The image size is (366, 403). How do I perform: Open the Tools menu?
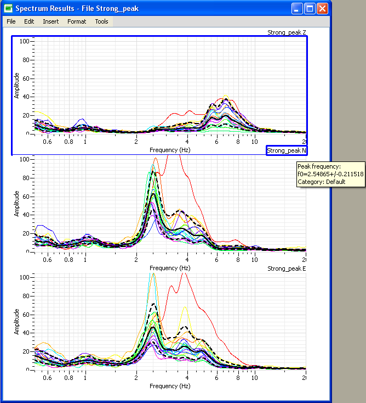pyautogui.click(x=101, y=22)
